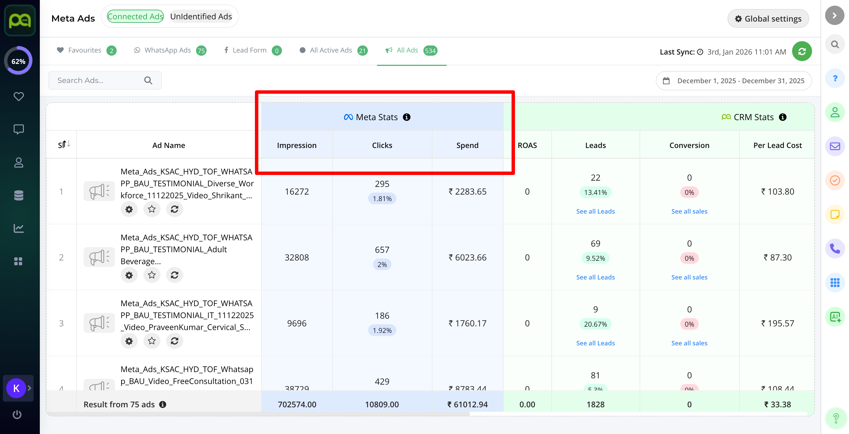Switch to Unidentified Ads view

[201, 16]
